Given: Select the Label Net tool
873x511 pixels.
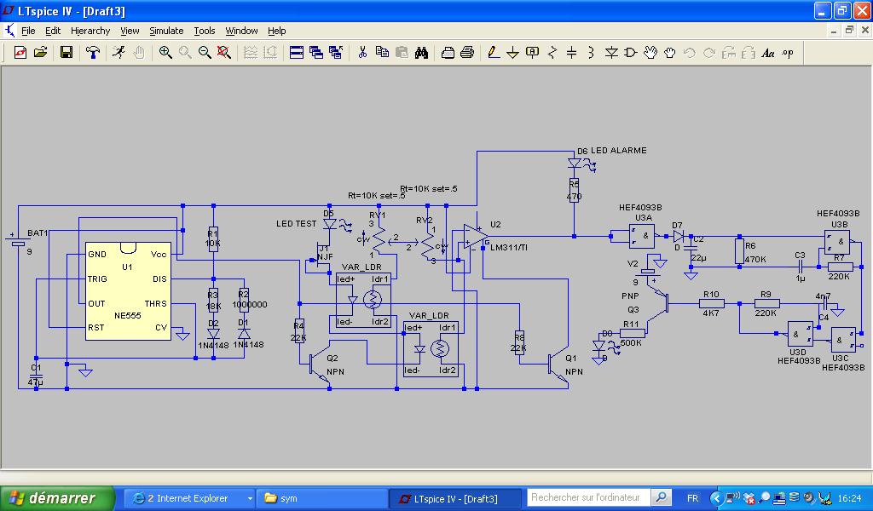Looking at the screenshot, I should coord(532,52).
